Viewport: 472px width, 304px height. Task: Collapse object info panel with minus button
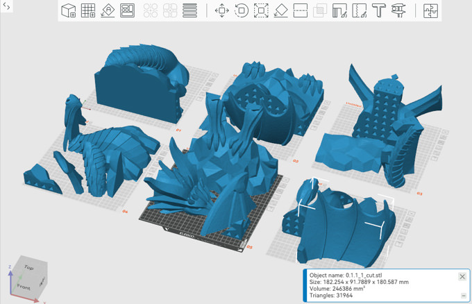tap(464, 296)
